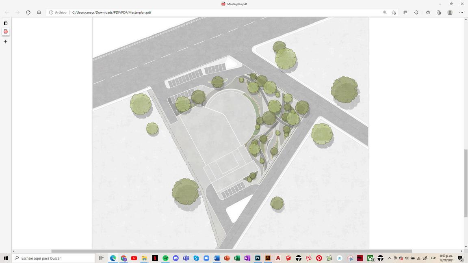
Task: Open the browser Extensions puzzle icon
Action: 416,13
